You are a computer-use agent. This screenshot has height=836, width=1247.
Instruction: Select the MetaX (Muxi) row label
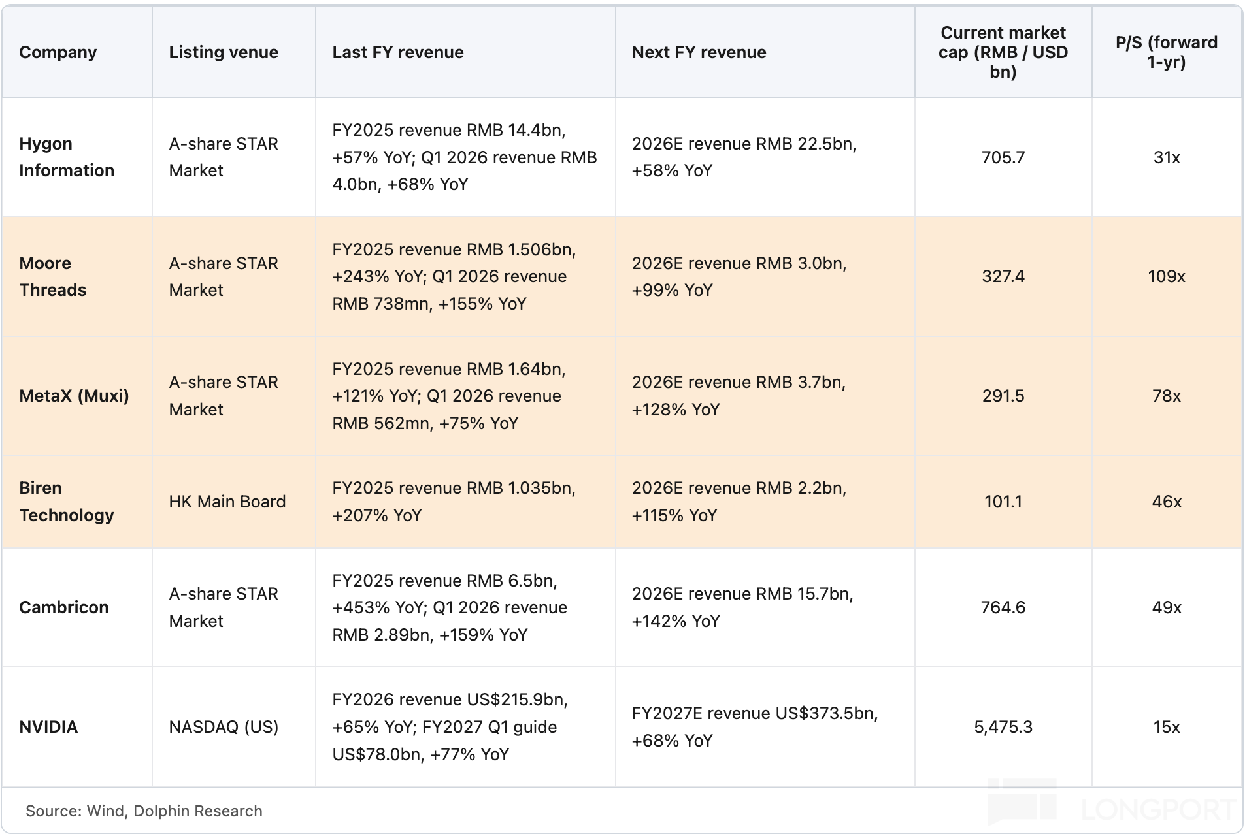(x=74, y=396)
